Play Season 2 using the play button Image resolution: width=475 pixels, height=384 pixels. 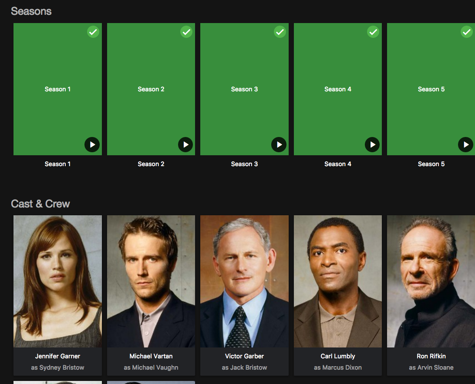click(185, 145)
